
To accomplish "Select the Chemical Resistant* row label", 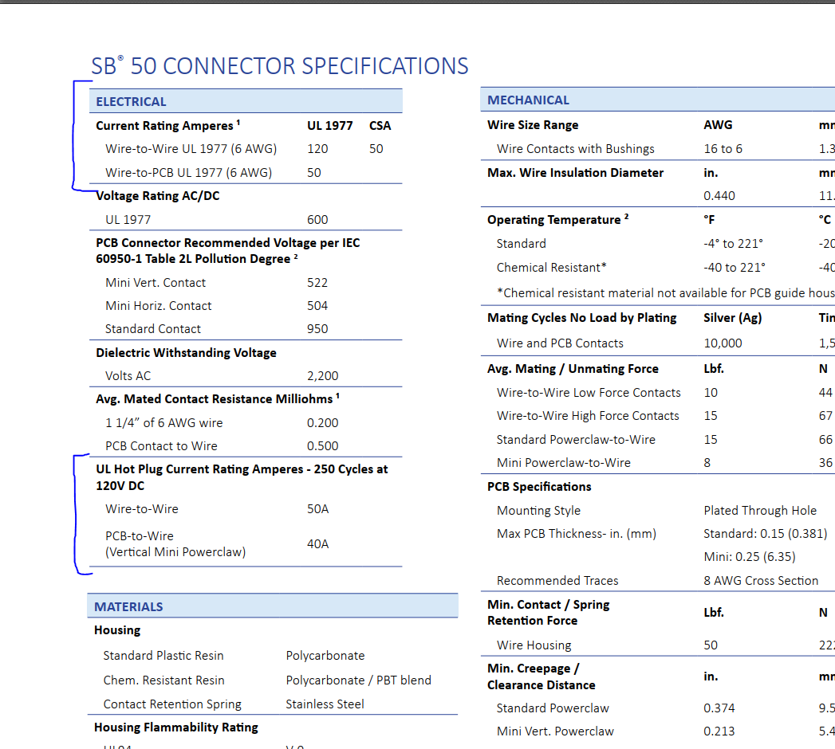I will pyautogui.click(x=551, y=268).
